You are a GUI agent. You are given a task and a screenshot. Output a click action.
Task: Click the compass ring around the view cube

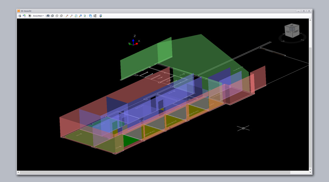282,39
